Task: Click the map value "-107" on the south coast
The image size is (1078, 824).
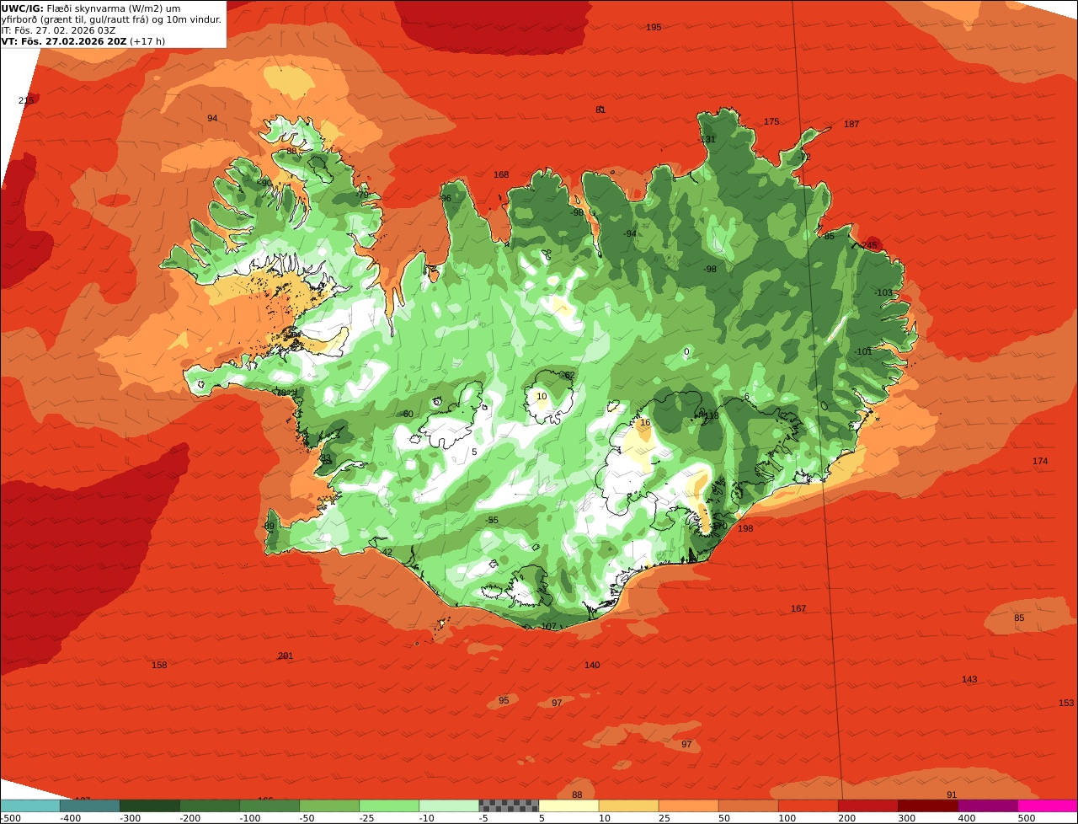Action: click(547, 627)
